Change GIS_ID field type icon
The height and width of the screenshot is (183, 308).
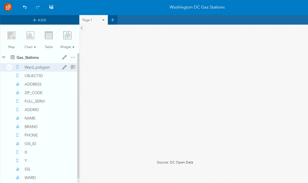pyautogui.click(x=18, y=143)
